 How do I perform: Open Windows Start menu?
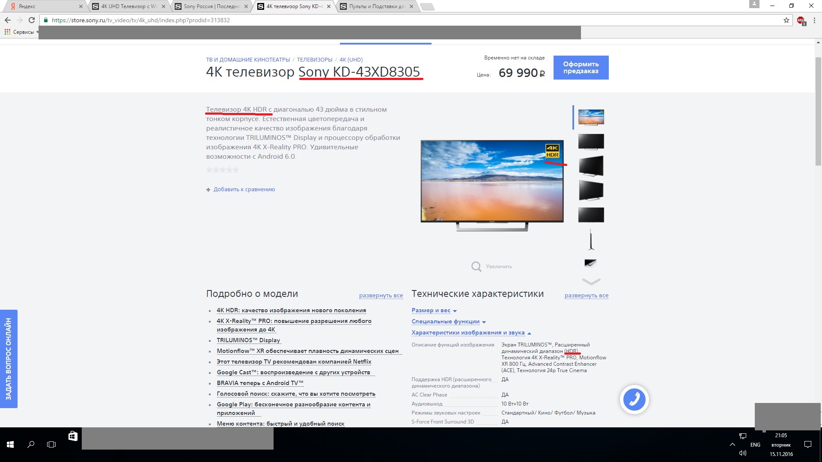coord(10,444)
